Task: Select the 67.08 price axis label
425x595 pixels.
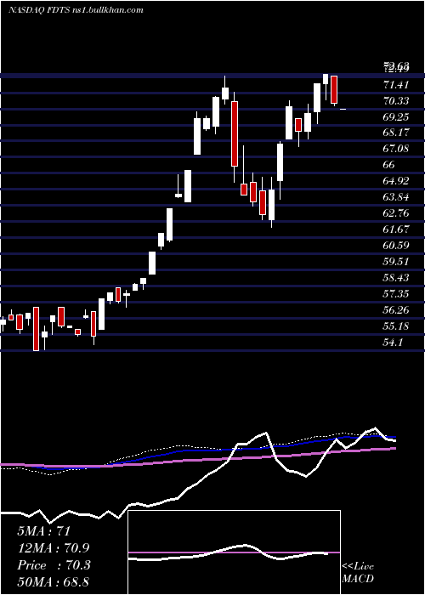Action: (396, 149)
